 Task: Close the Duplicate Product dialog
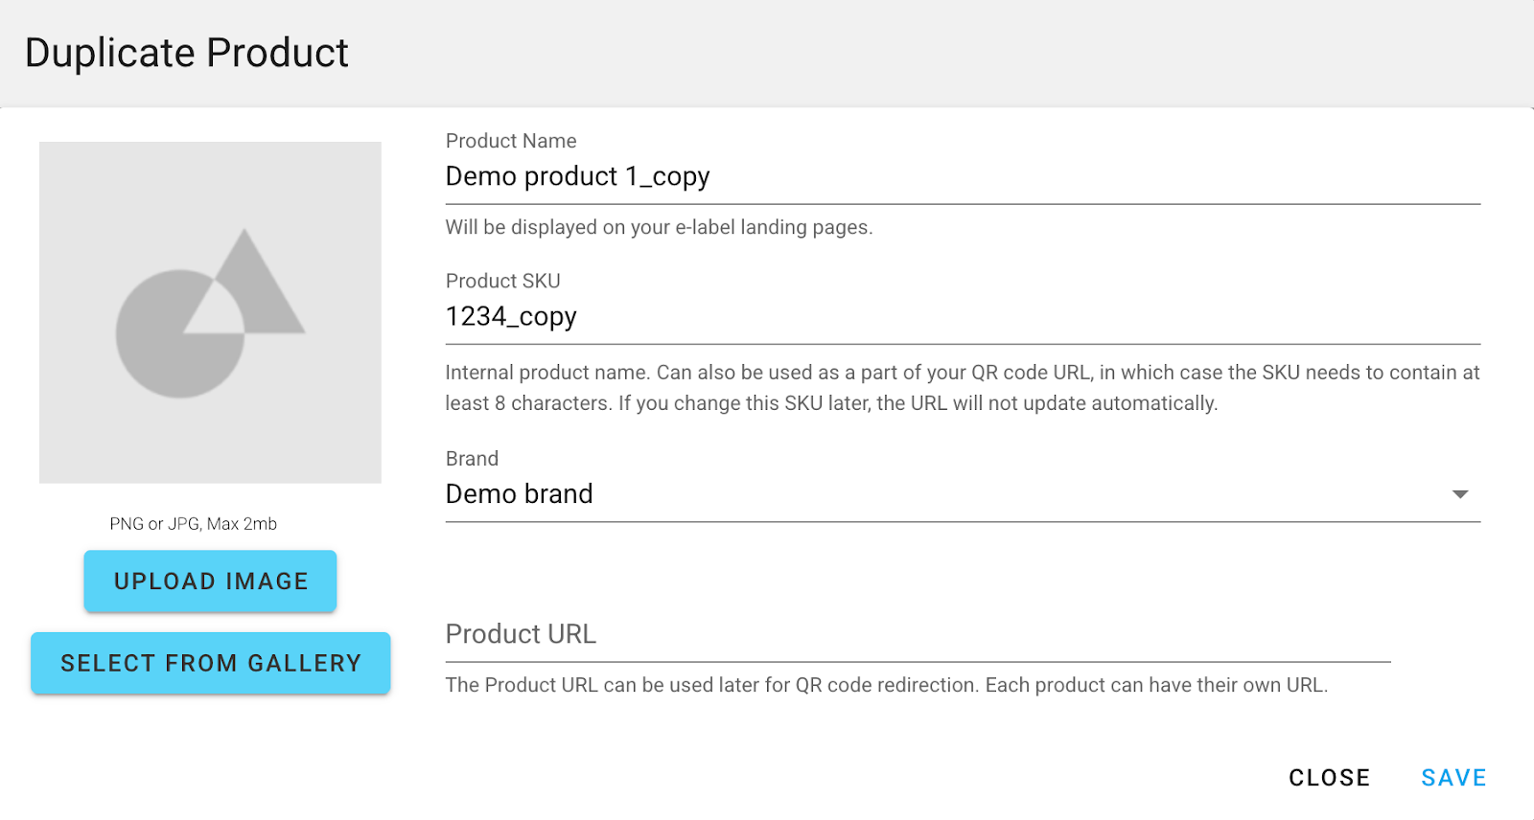tap(1329, 778)
